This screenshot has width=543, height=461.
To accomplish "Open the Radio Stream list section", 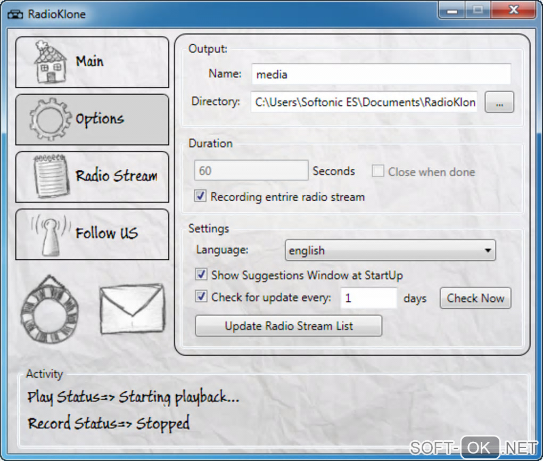I will click(x=92, y=177).
